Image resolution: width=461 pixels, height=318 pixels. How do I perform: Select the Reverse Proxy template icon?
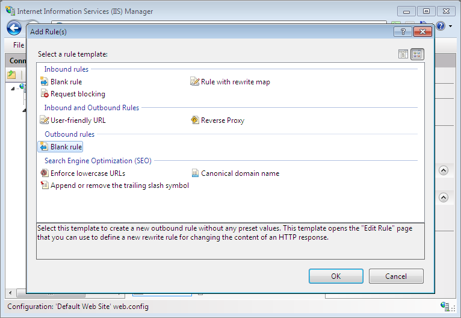coord(194,120)
